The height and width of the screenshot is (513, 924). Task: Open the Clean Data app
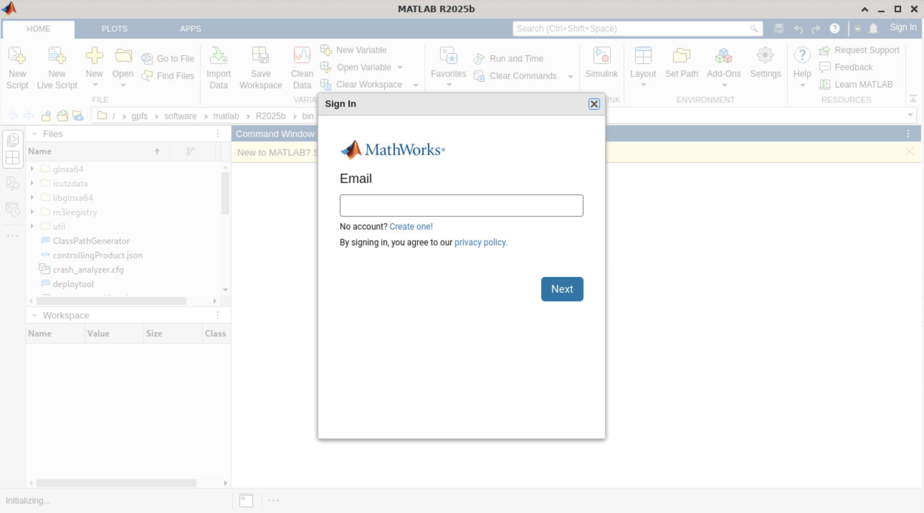point(302,68)
